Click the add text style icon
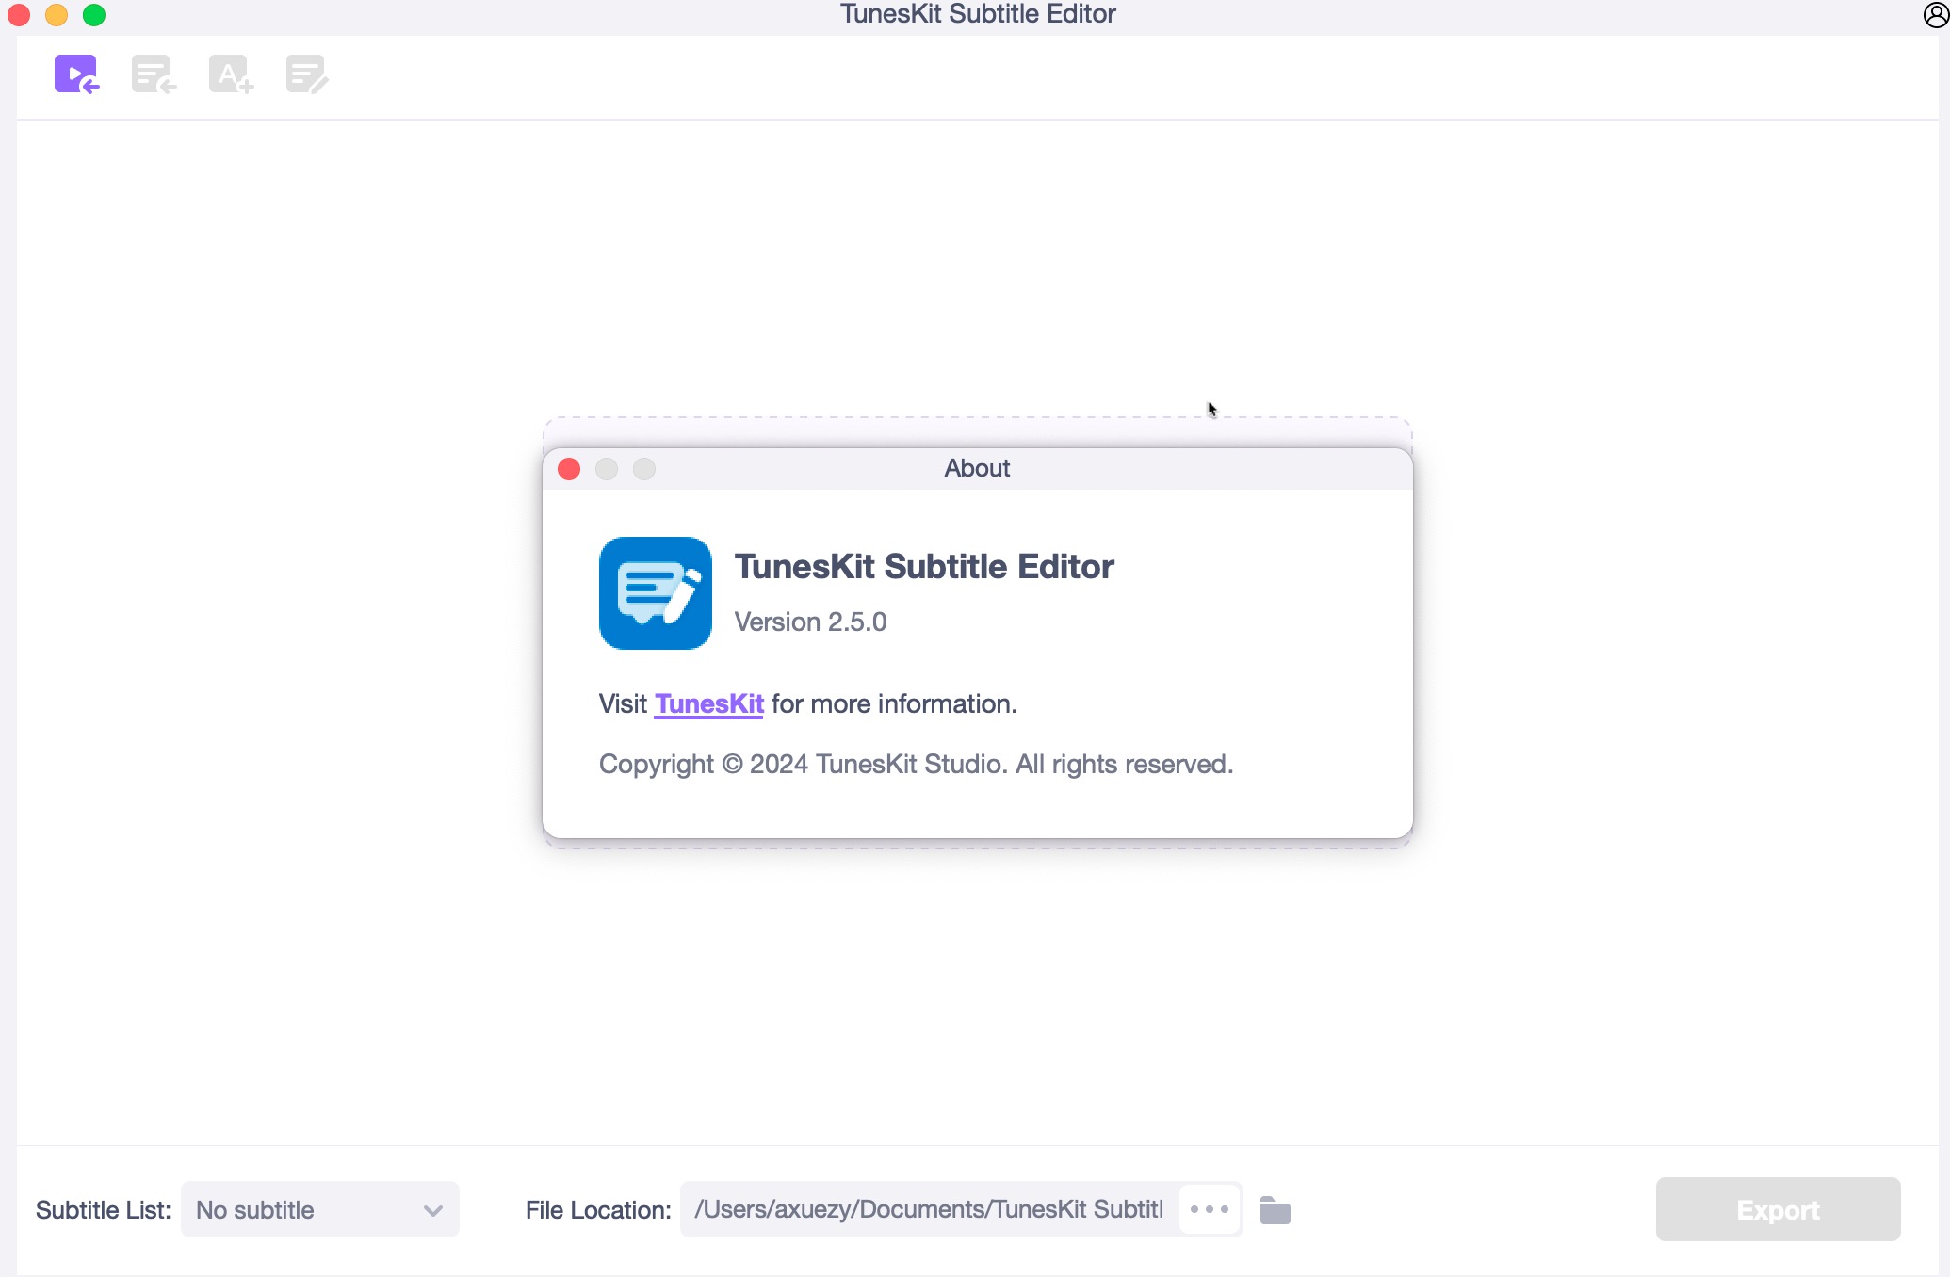This screenshot has height=1277, width=1950. tap(231, 74)
